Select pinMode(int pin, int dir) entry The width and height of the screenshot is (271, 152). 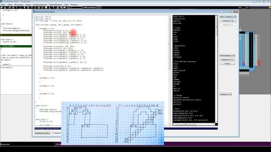point(185,111)
